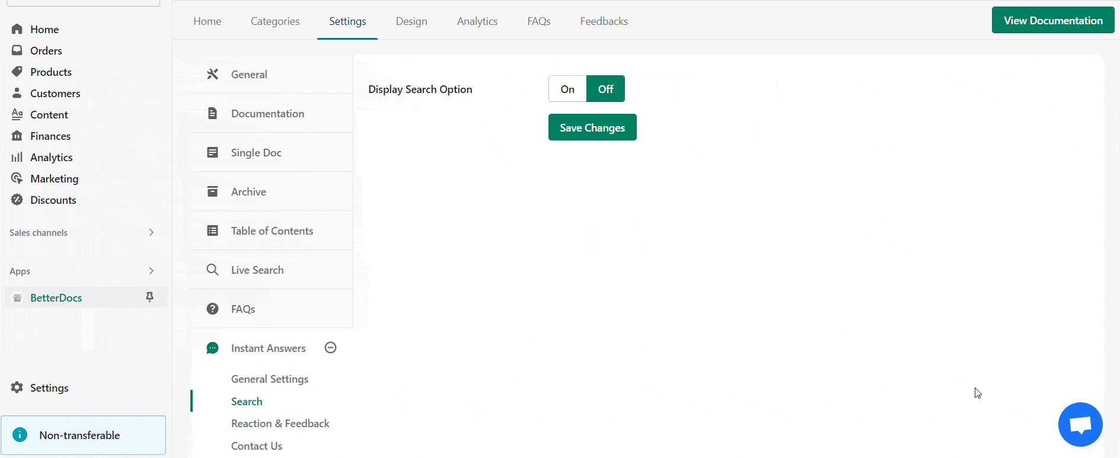Click the BetterDocs app icon

click(x=18, y=297)
